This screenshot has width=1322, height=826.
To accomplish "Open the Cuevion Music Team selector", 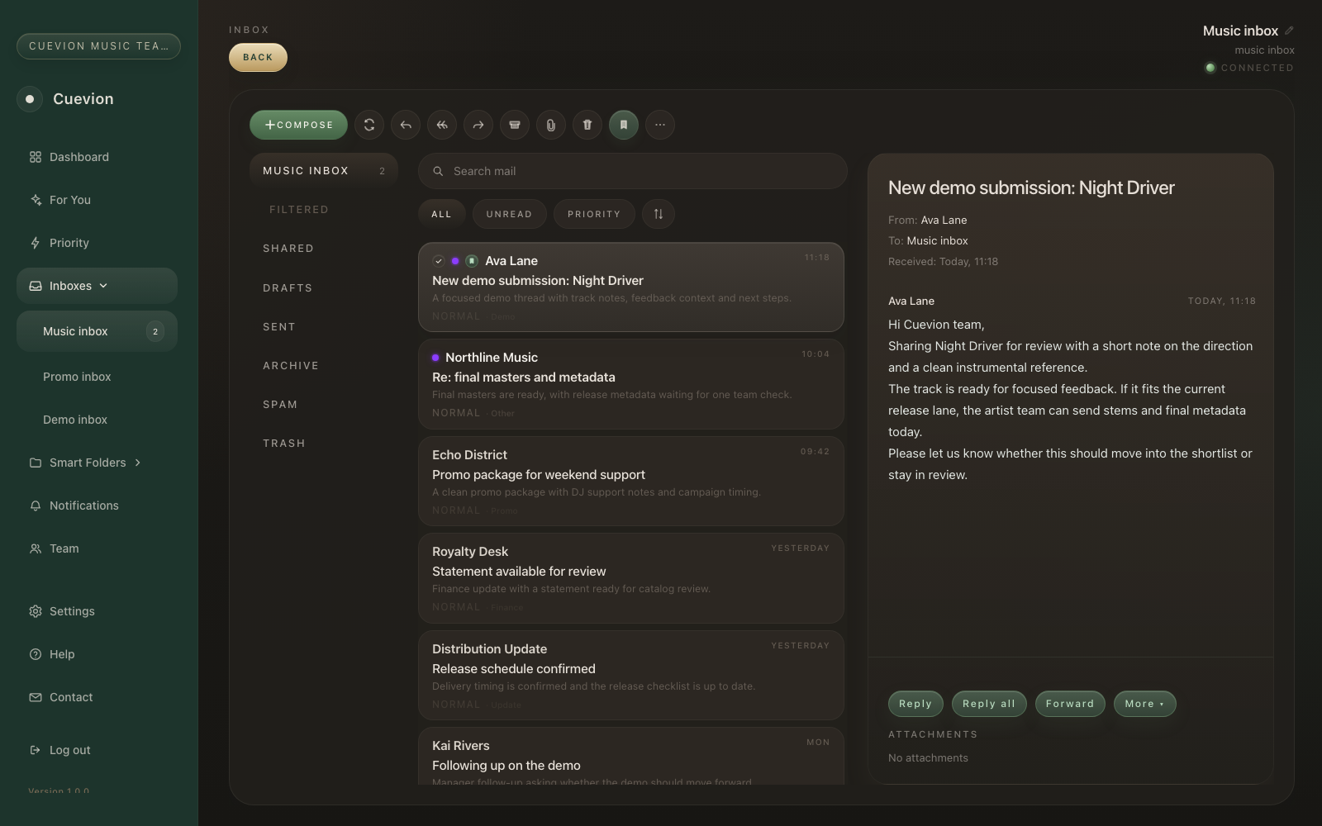I will [x=98, y=46].
